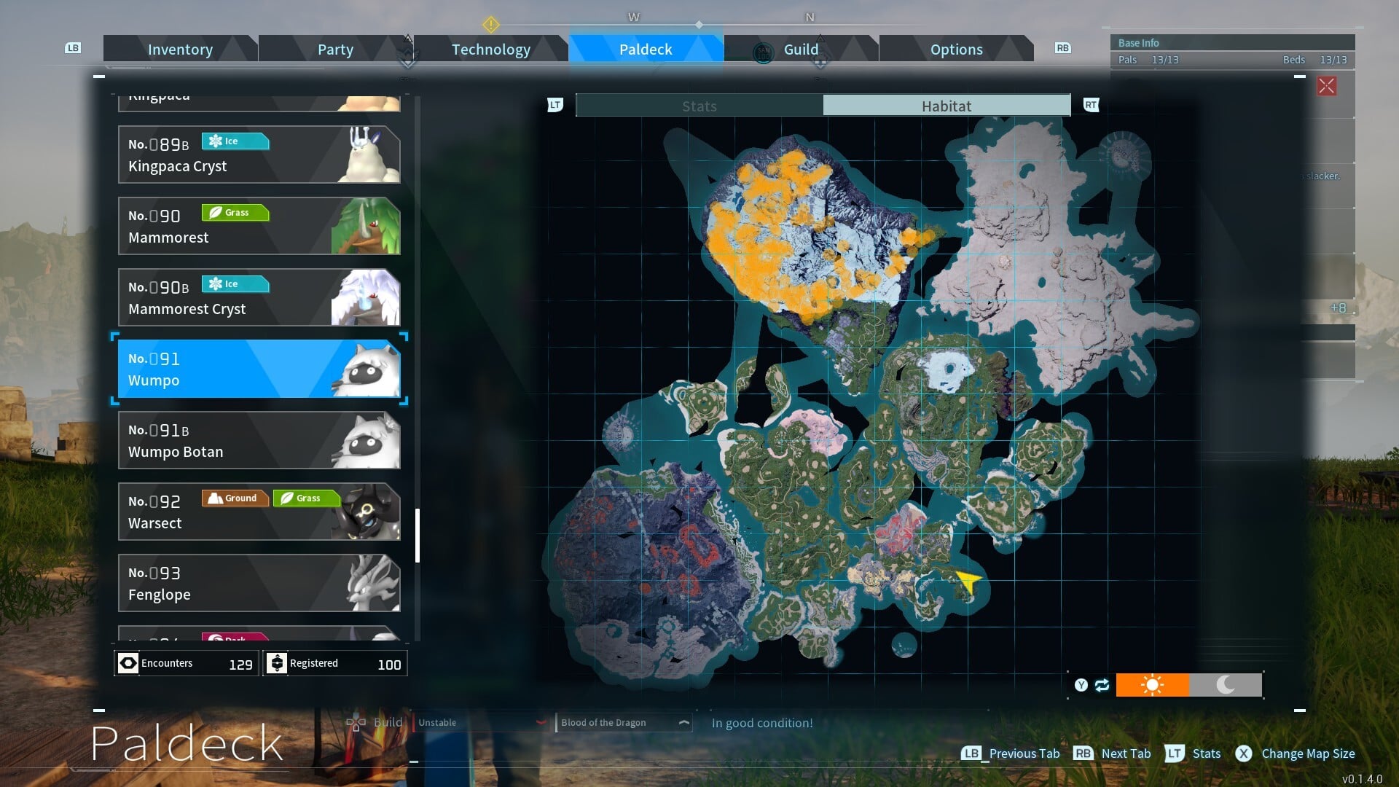Select the Habitat tab

(x=946, y=106)
